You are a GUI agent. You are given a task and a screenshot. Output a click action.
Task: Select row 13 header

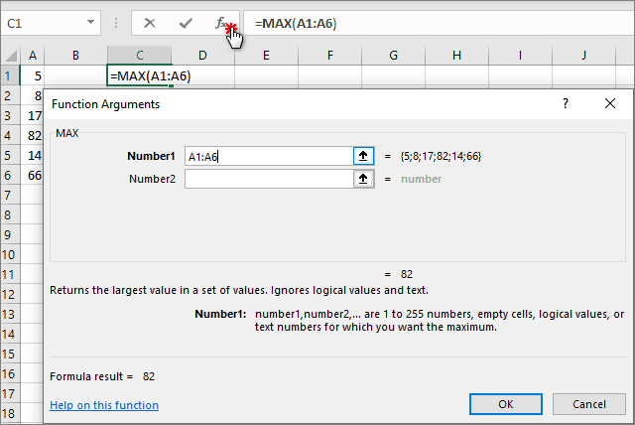click(10, 314)
